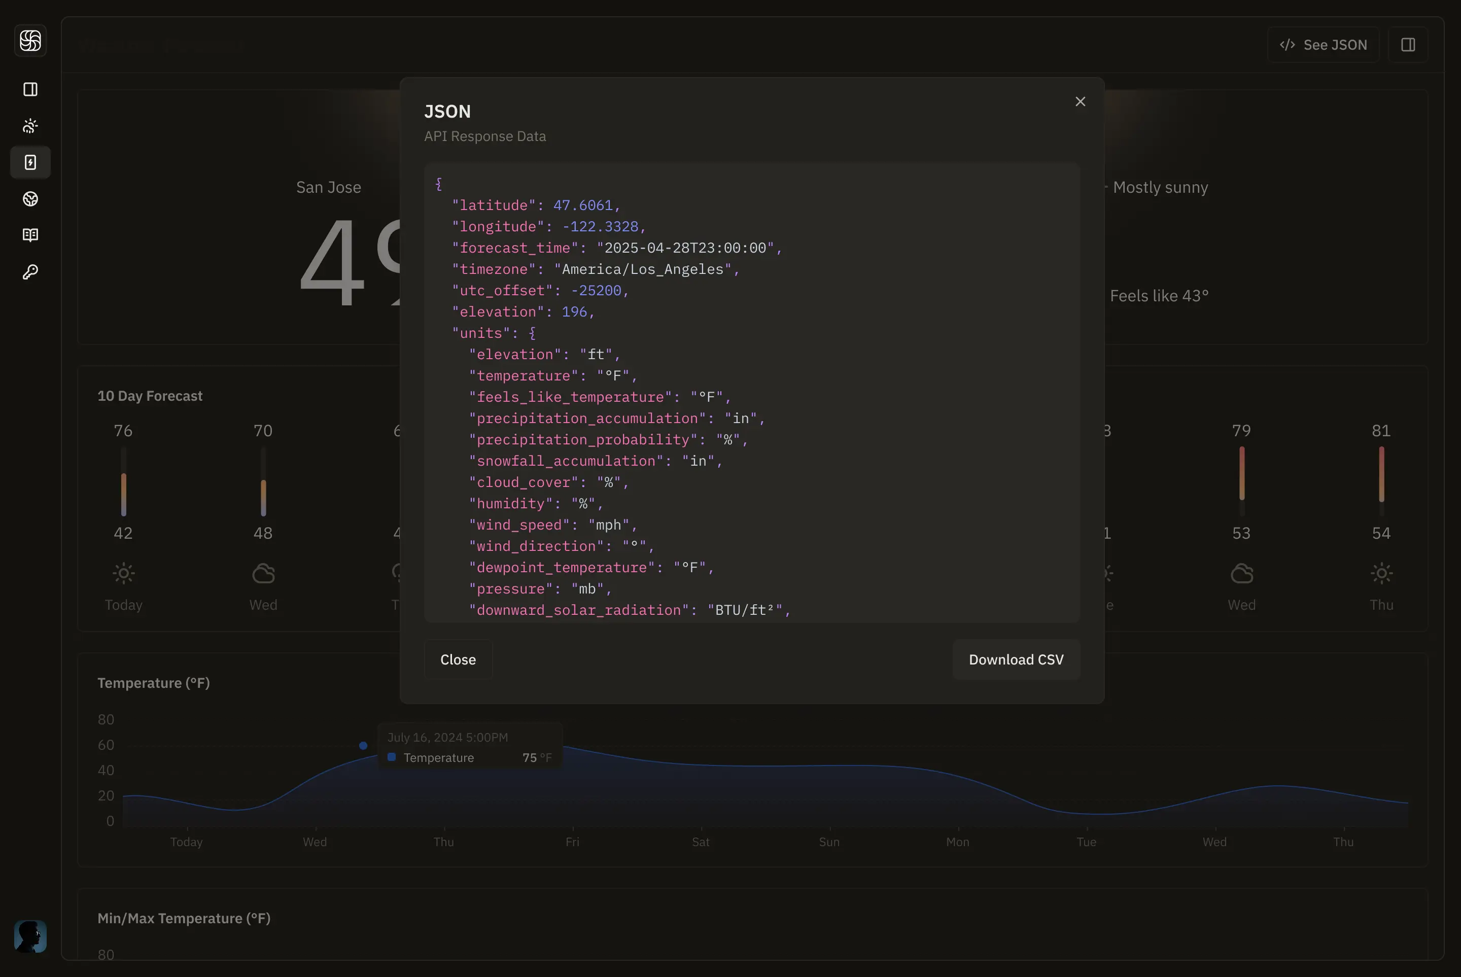The height and width of the screenshot is (977, 1461).
Task: Select the lightning document sidebar icon
Action: click(30, 163)
